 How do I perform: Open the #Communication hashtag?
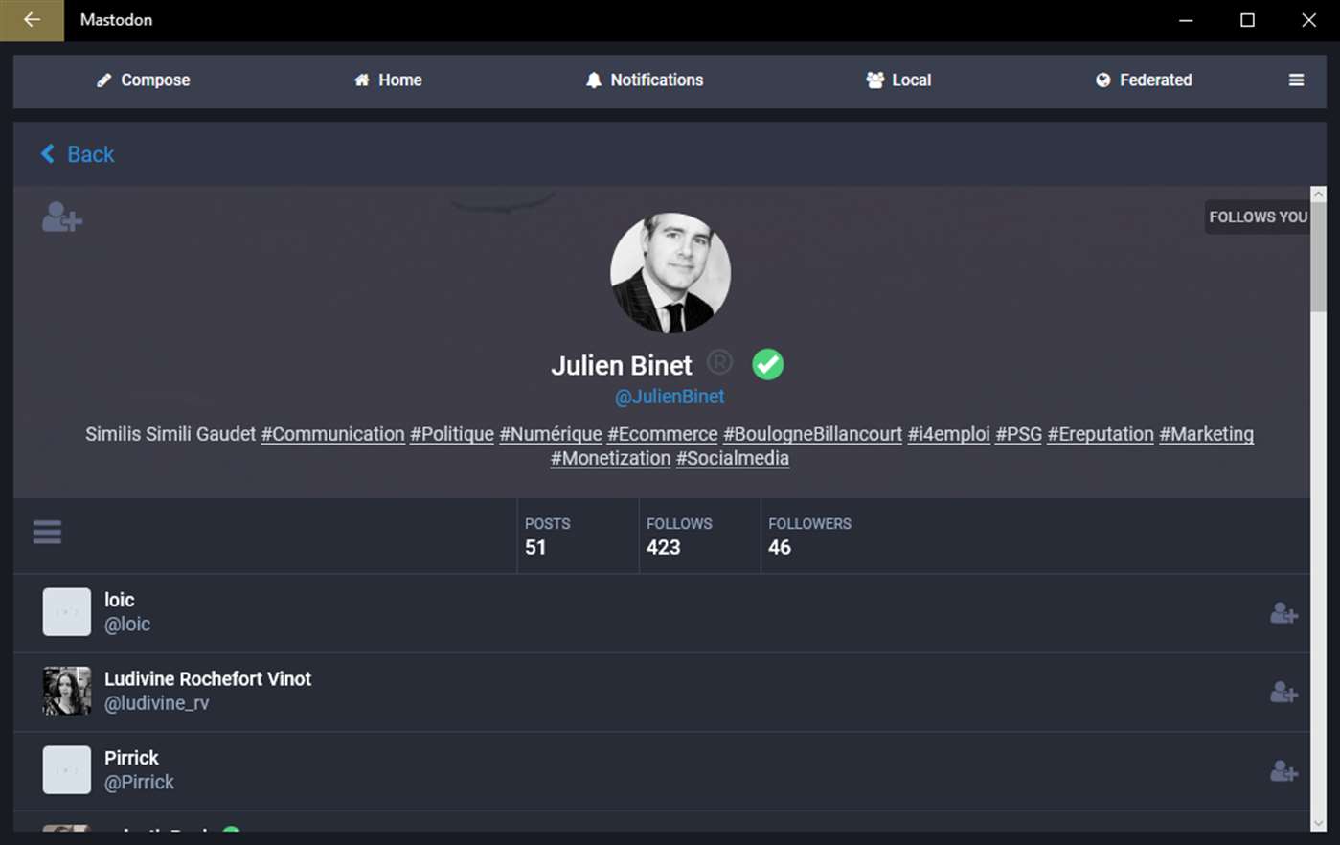[x=332, y=434]
